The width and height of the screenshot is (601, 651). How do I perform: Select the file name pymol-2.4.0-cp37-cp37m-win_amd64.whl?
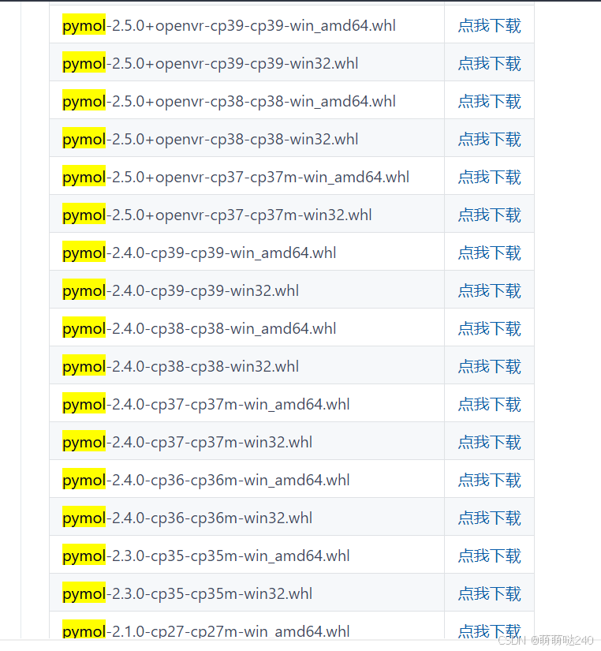tap(207, 404)
